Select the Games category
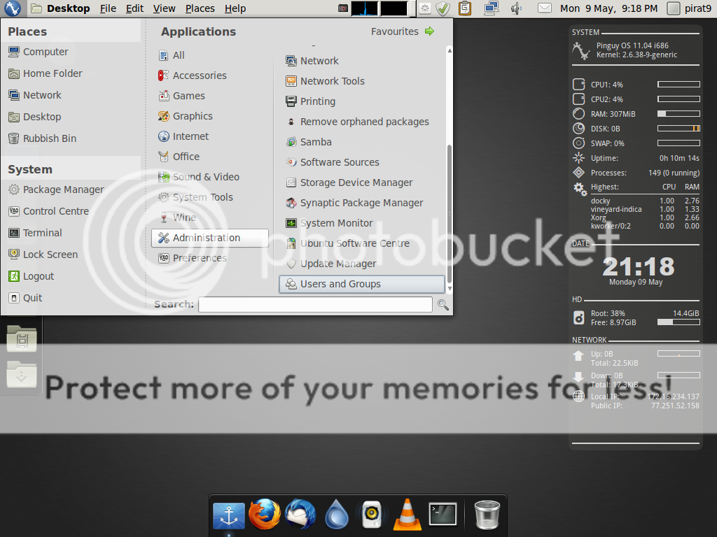This screenshot has height=537, width=717. [x=210, y=96]
